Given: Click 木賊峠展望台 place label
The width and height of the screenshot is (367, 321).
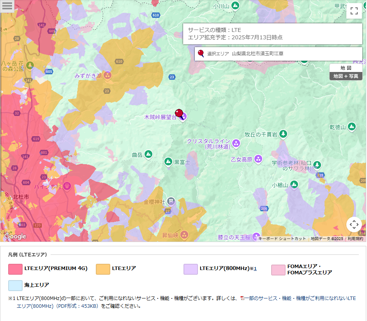Looking at the screenshot, I should (x=161, y=117).
